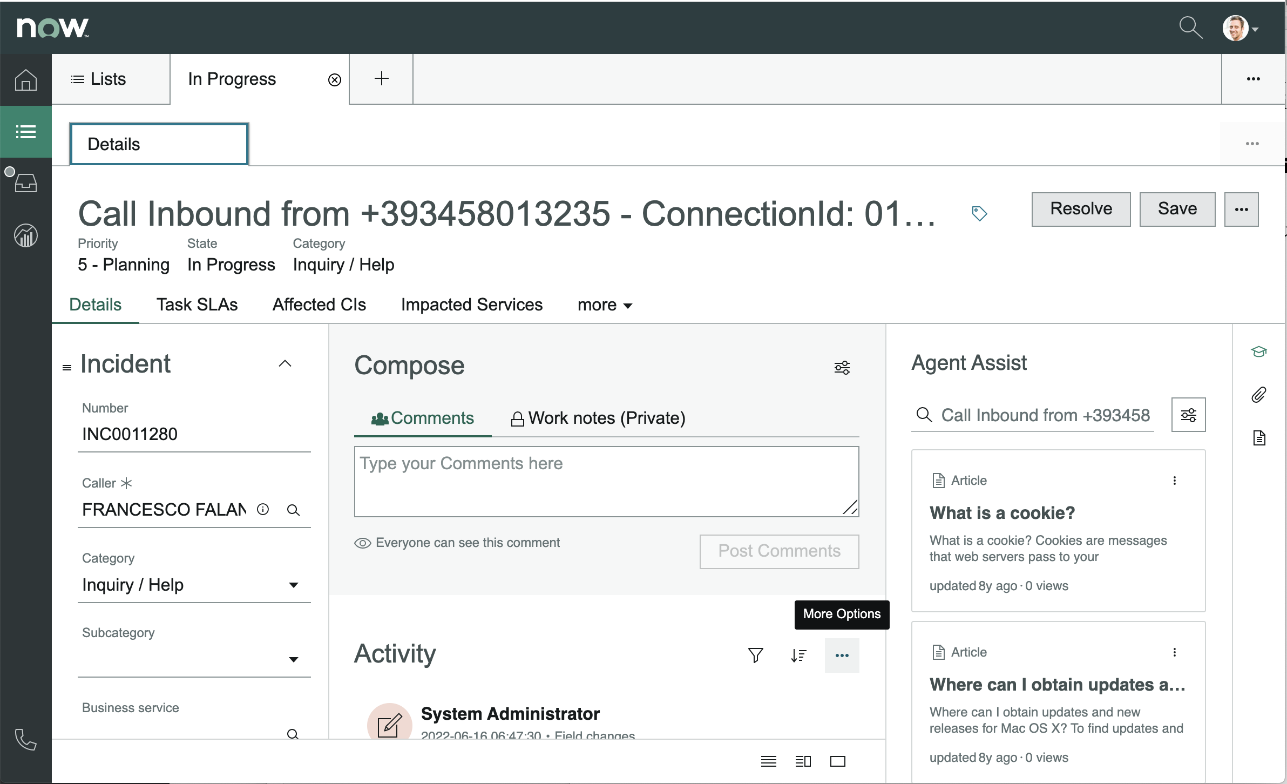Click the Resolve button

point(1081,209)
